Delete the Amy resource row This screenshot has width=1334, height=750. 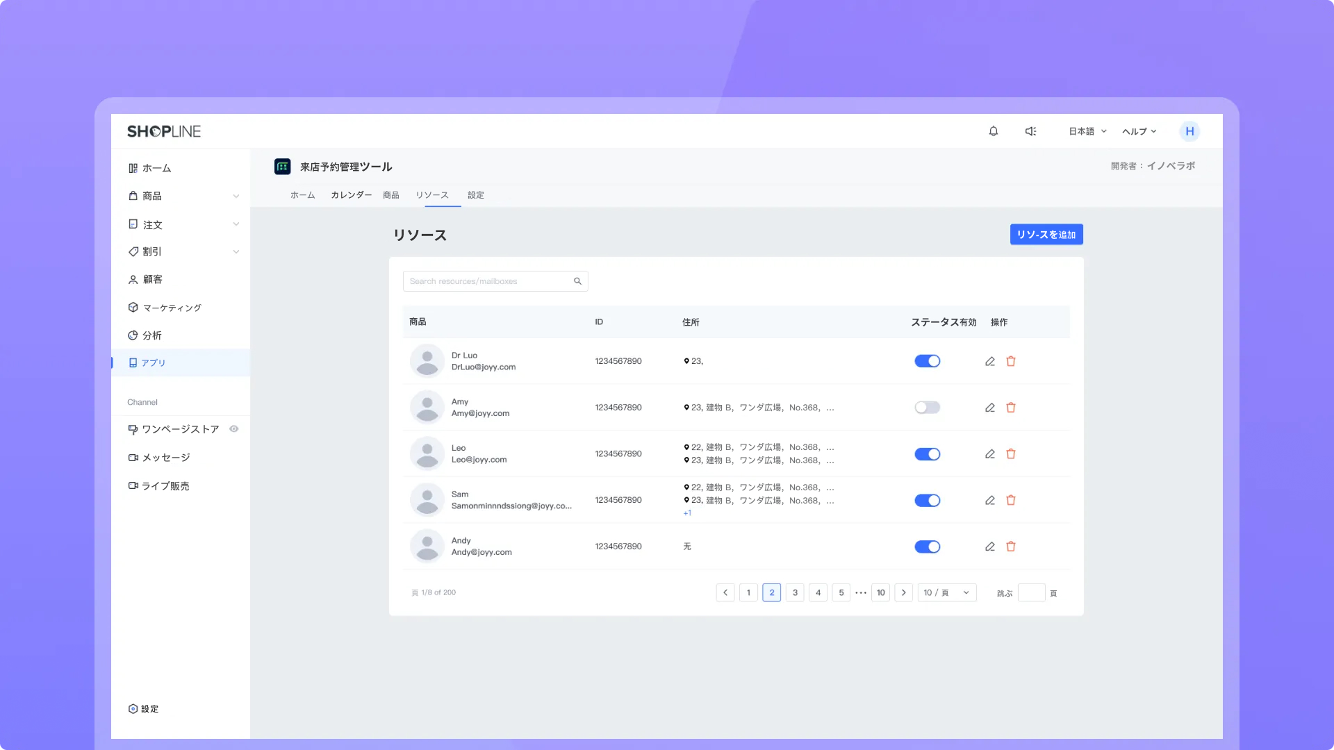(x=1011, y=408)
